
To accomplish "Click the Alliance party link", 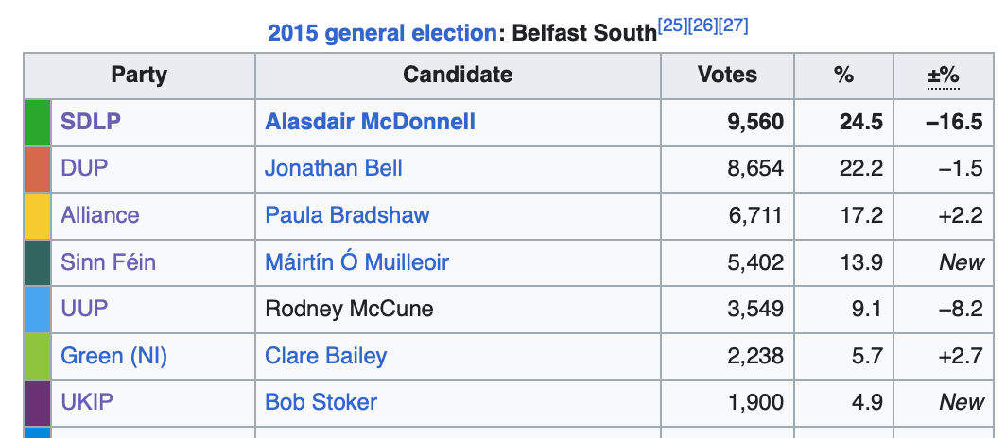I will point(100,215).
